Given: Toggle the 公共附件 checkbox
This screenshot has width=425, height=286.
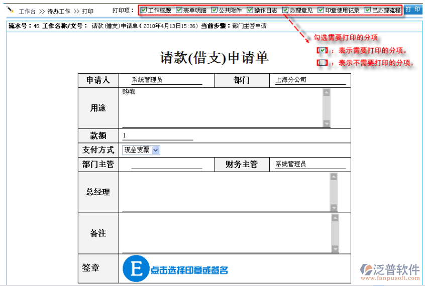Looking at the screenshot, I should (215, 11).
